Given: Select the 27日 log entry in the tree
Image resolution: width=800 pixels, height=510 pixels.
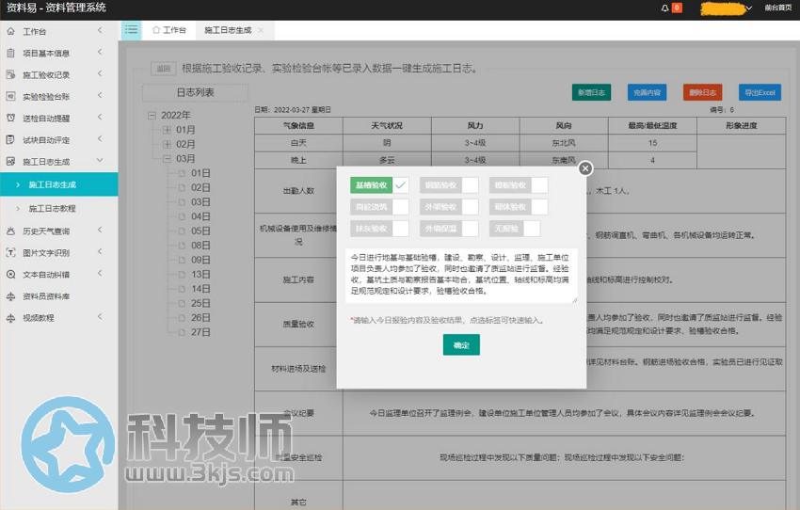Looking at the screenshot, I should point(200,332).
